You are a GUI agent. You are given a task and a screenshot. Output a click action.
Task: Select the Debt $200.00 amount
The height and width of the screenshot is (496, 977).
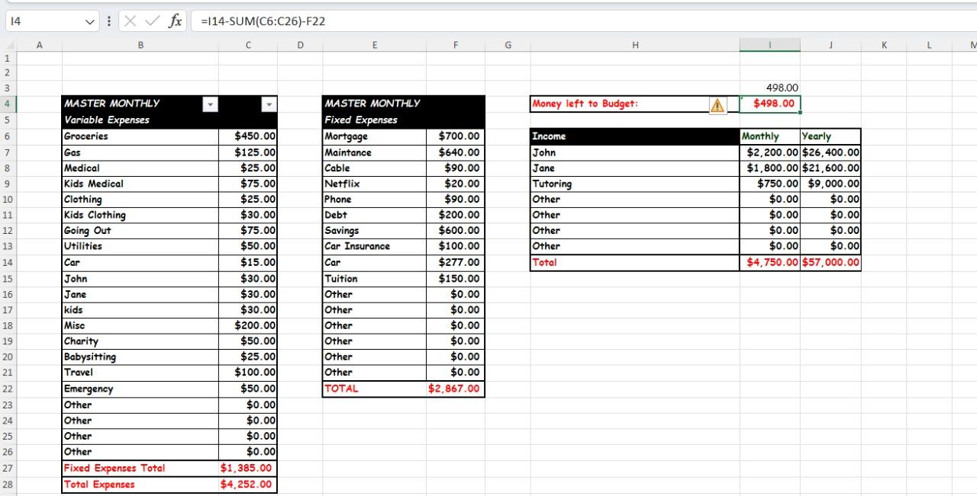coord(456,215)
